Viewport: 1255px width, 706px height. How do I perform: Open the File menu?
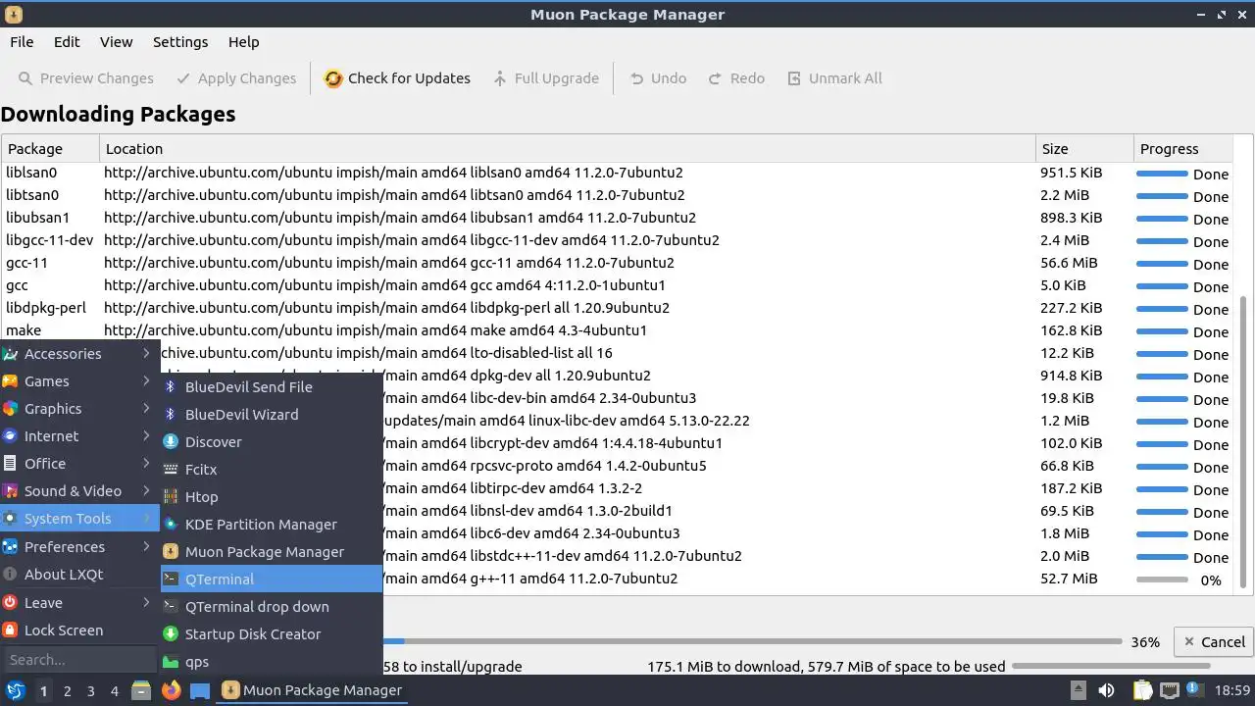coord(22,42)
